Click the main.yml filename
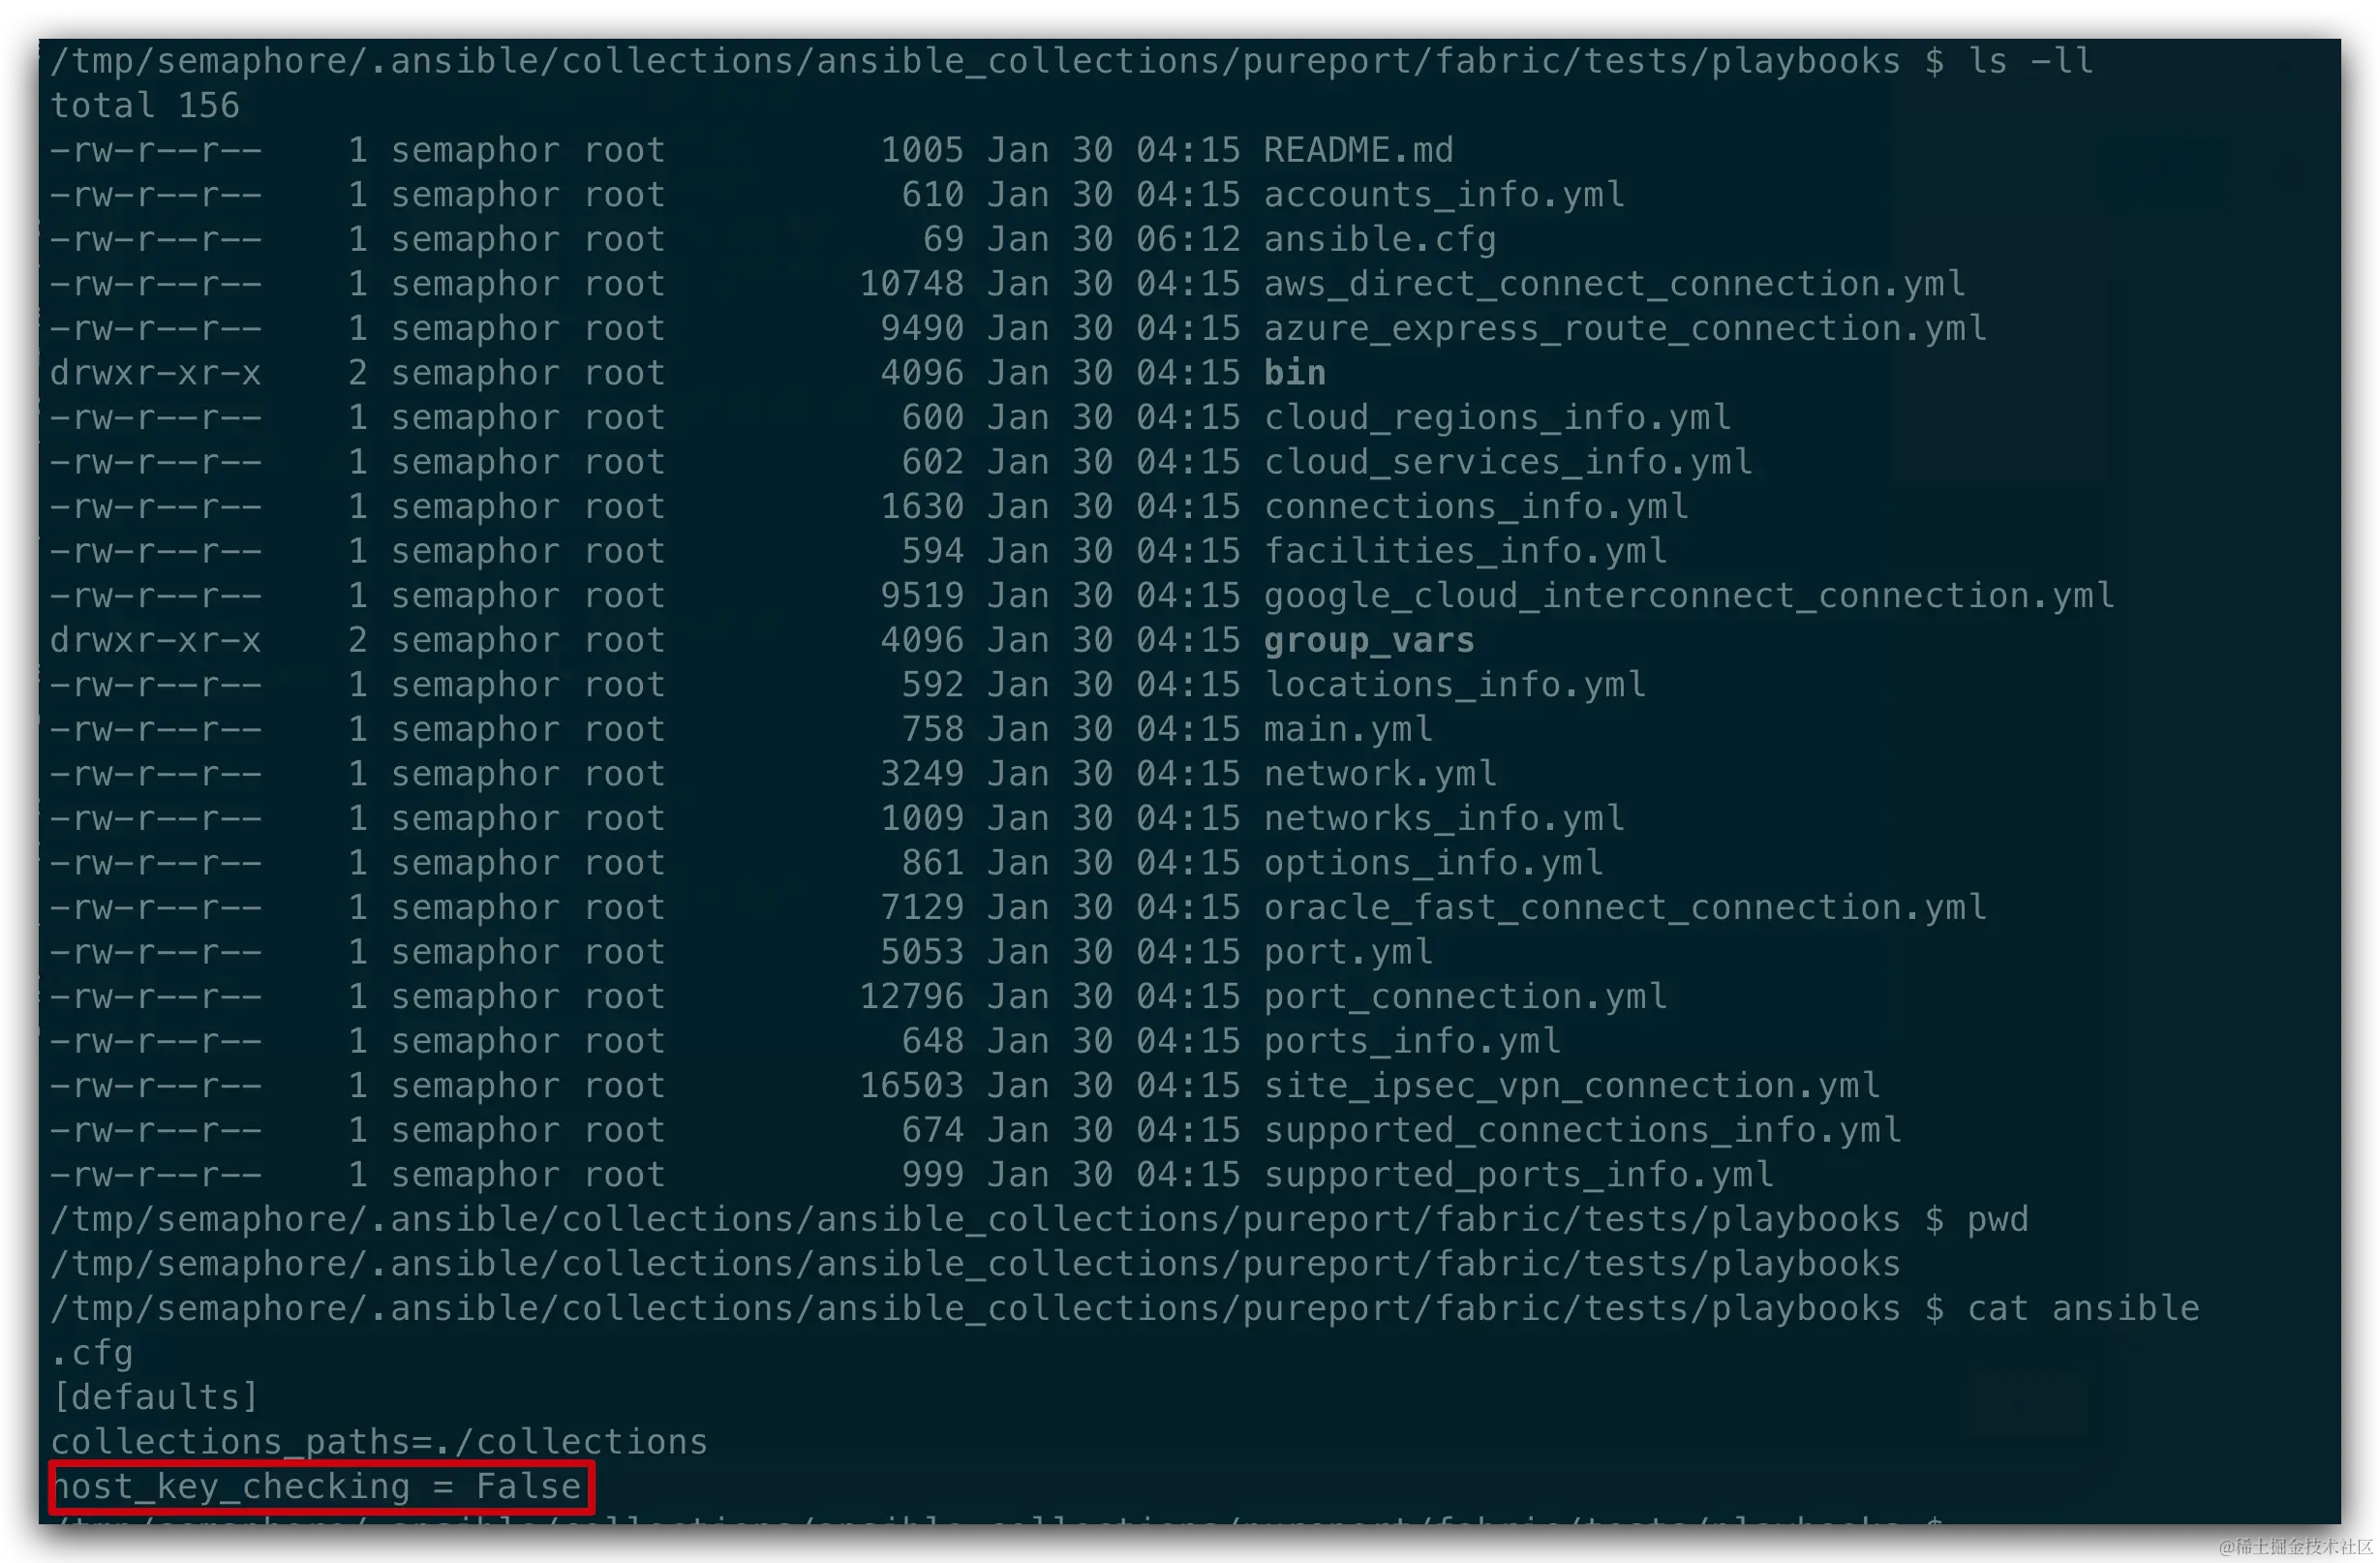 tap(1347, 729)
